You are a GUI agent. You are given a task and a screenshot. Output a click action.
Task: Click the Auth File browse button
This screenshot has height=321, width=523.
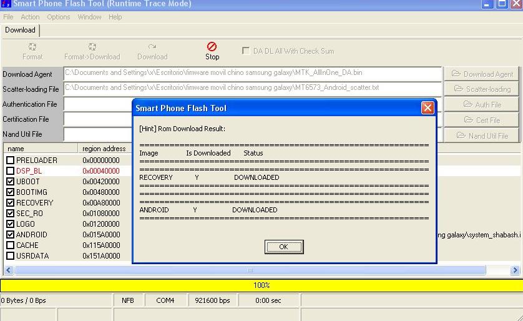tap(482, 104)
